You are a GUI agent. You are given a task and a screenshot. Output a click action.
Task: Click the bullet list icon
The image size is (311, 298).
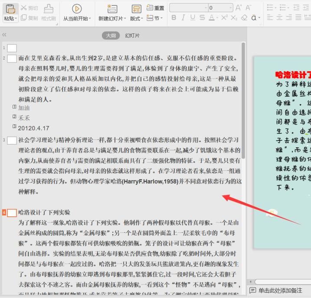pyautogui.click(x=270, y=8)
